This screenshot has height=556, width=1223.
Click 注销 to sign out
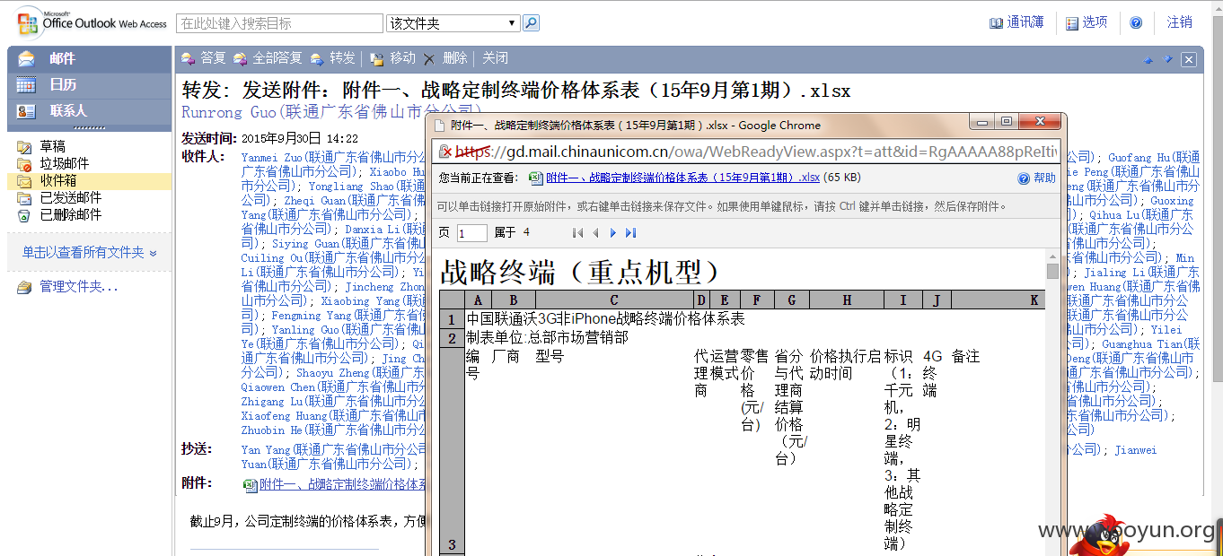click(x=1179, y=22)
